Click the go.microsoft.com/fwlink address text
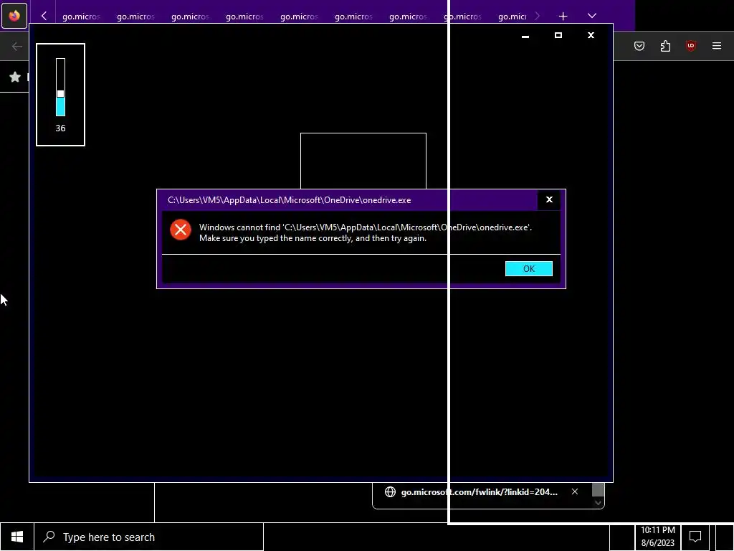734x551 pixels. [x=480, y=492]
